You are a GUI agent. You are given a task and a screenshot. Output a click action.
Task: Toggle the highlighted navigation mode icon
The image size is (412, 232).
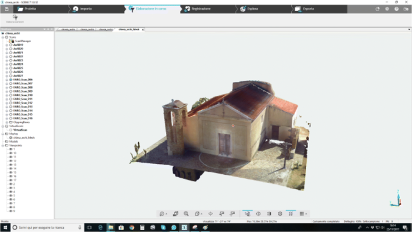(247, 214)
